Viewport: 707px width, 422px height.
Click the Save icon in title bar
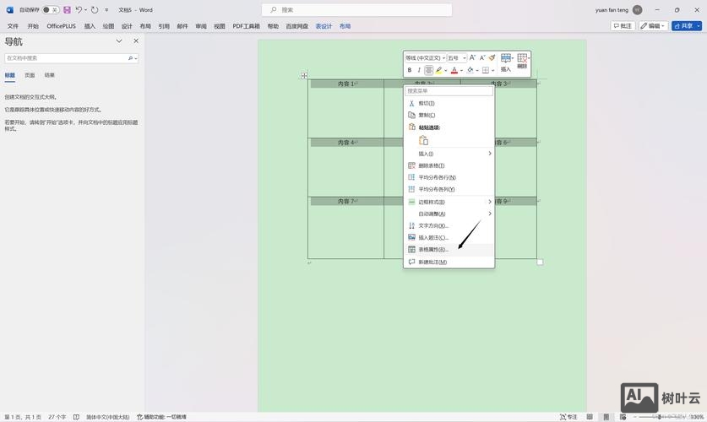67,10
